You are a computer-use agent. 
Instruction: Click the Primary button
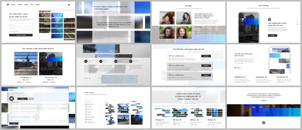pos(272,35)
